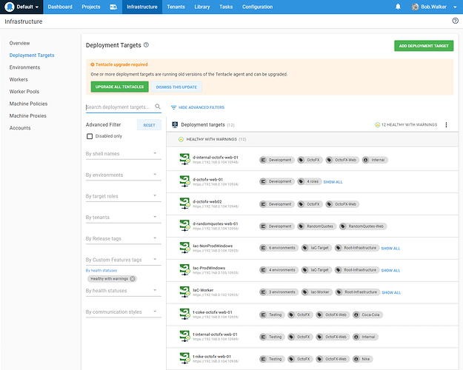Click Show All for Iac-ProdWindows
The image size is (463, 370).
(x=390, y=271)
